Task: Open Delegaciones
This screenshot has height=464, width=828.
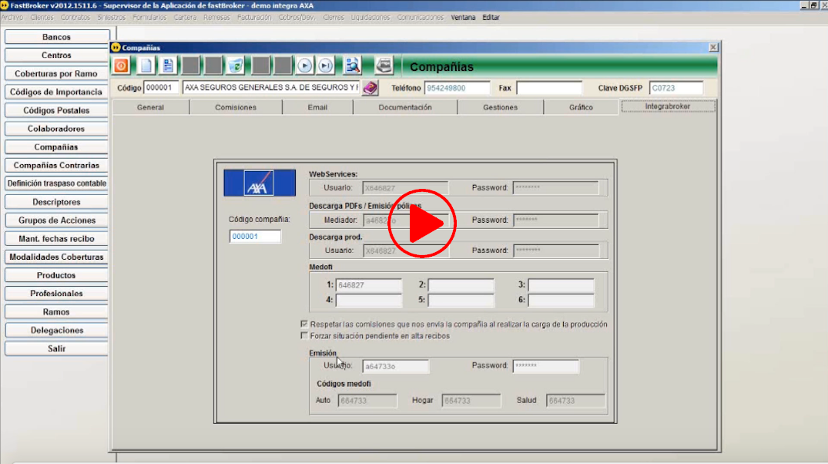Action: (x=56, y=331)
